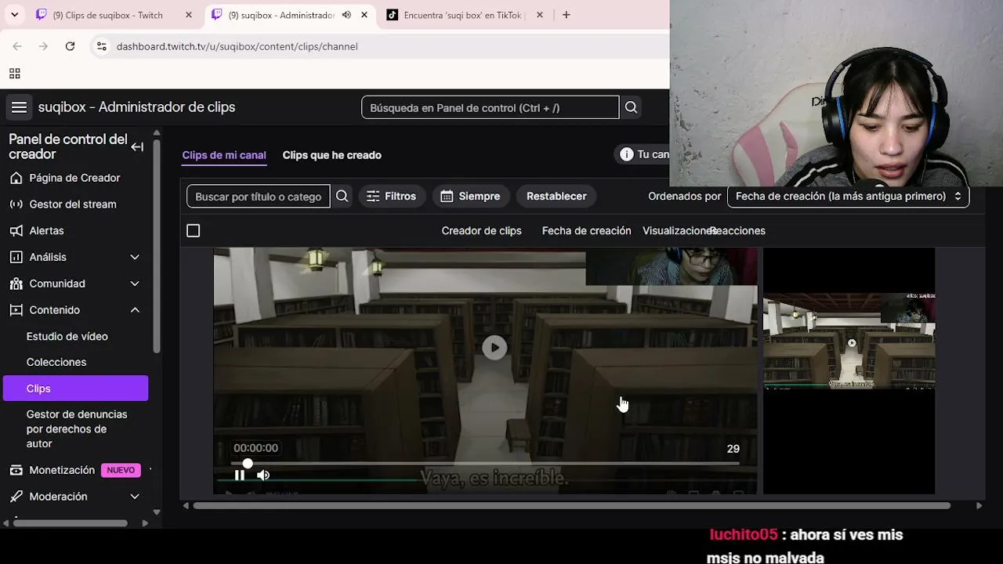Open the 'Fecha de creación' sort dropdown
Image resolution: width=1003 pixels, height=564 pixels.
click(x=848, y=196)
